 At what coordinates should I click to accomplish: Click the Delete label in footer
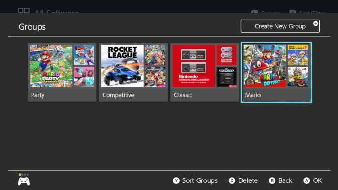tap(248, 180)
